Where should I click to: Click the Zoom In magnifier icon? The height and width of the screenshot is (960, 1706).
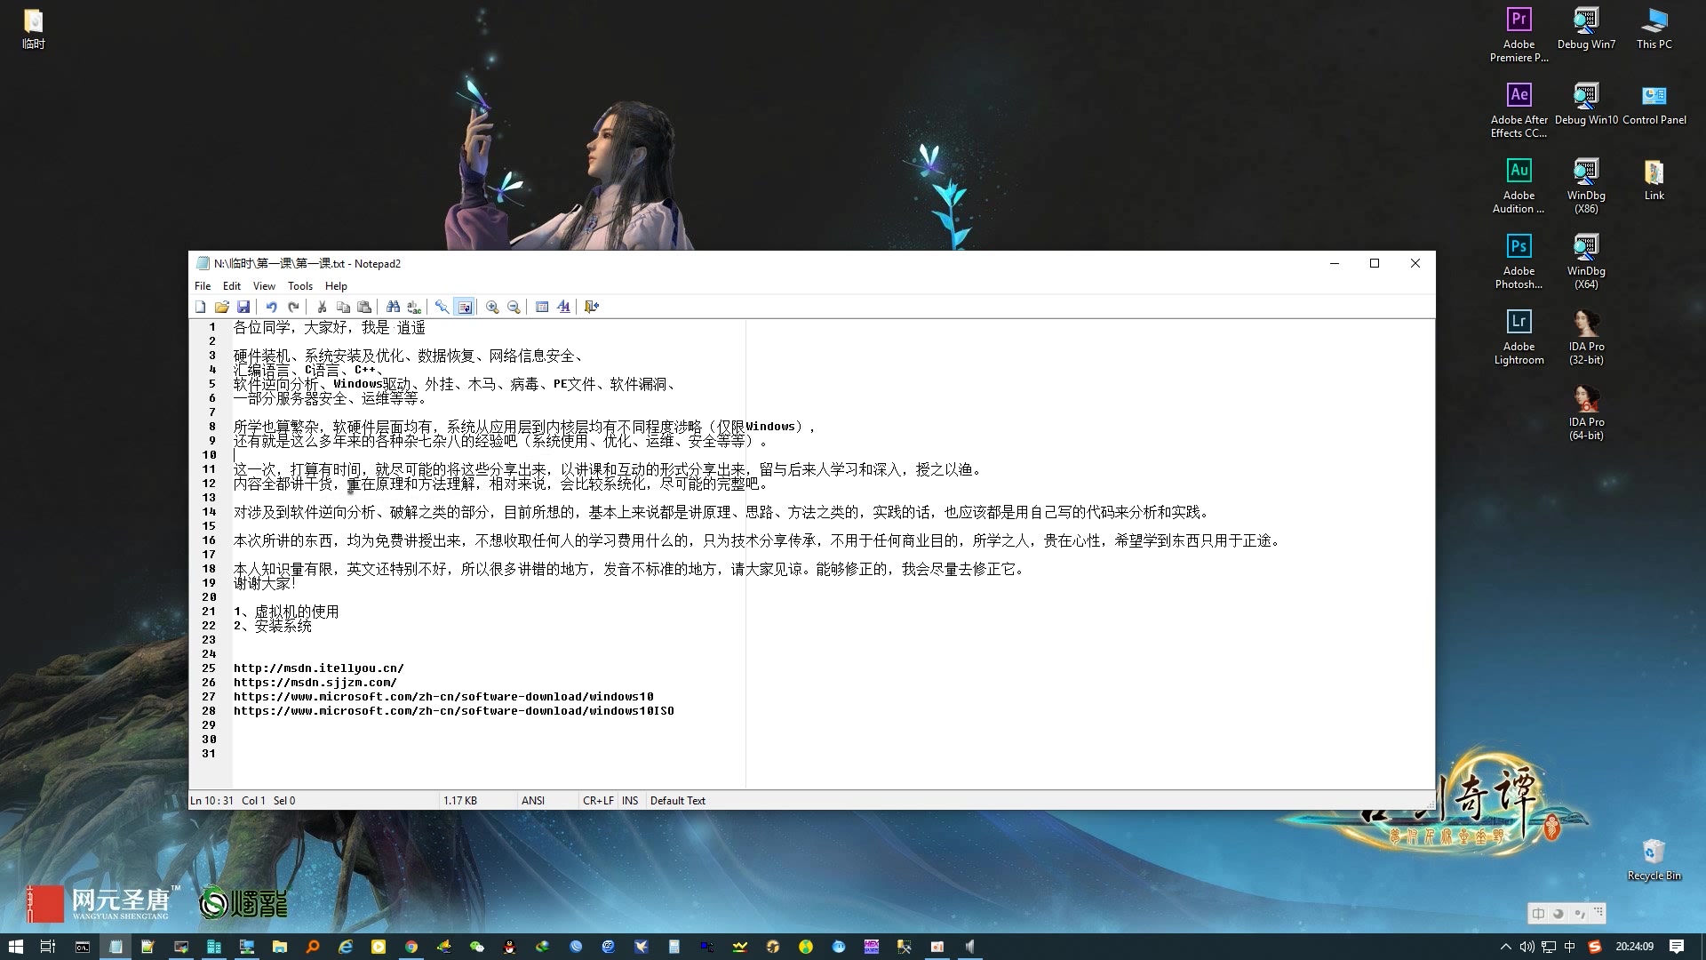(x=492, y=307)
